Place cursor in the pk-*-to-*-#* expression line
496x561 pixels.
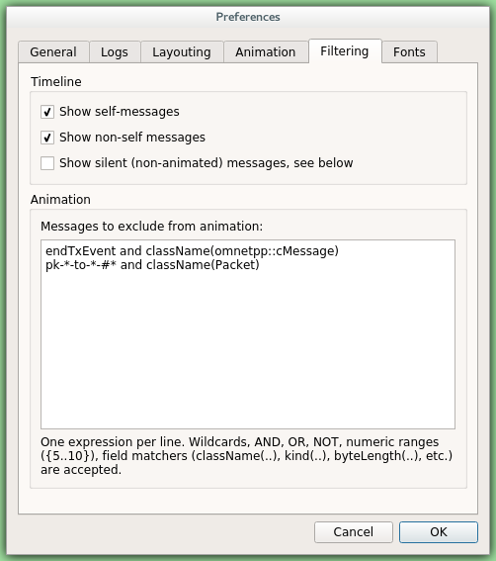[152, 265]
